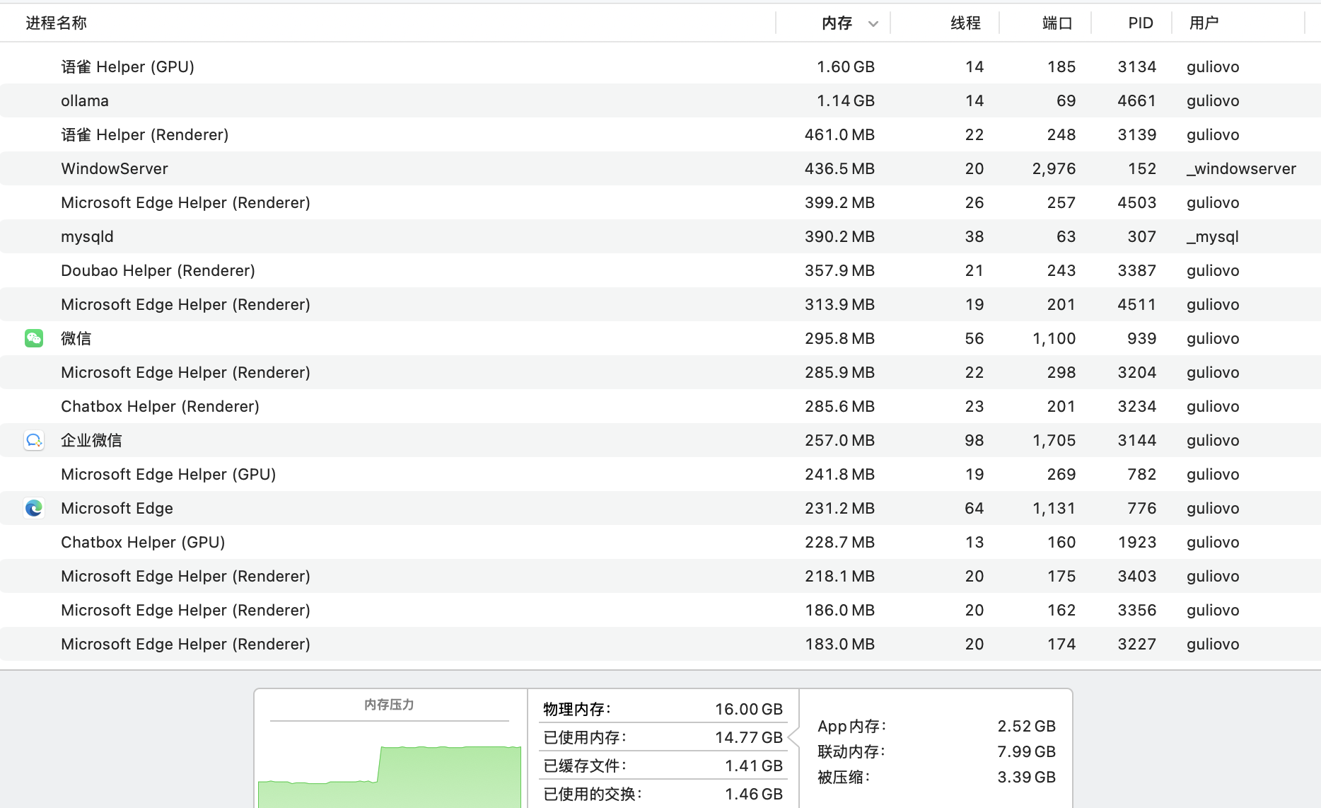This screenshot has width=1321, height=808.
Task: Click the Microsoft Edge app icon
Action: pos(34,508)
